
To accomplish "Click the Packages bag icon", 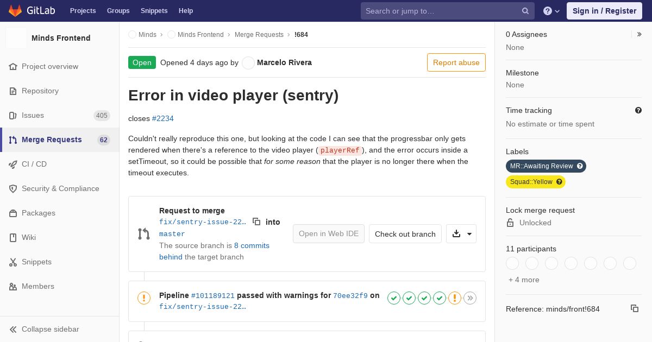I will 13,213.
